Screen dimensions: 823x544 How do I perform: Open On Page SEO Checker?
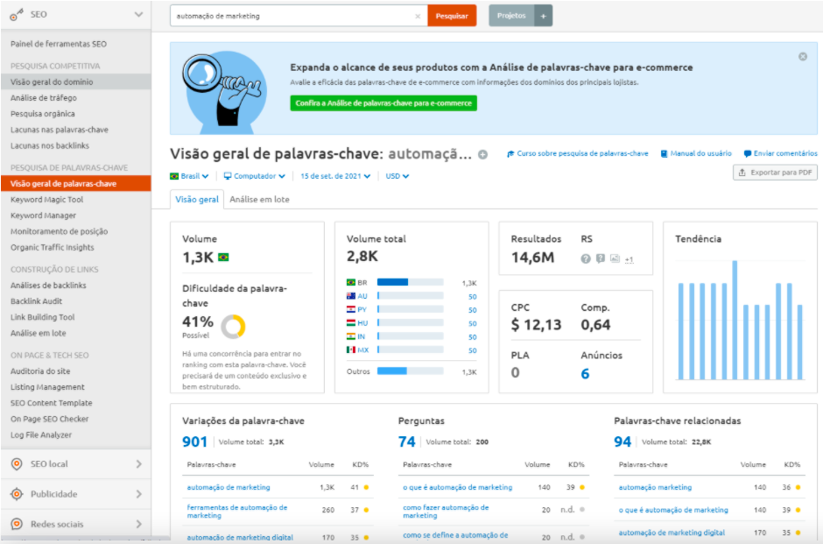49,419
